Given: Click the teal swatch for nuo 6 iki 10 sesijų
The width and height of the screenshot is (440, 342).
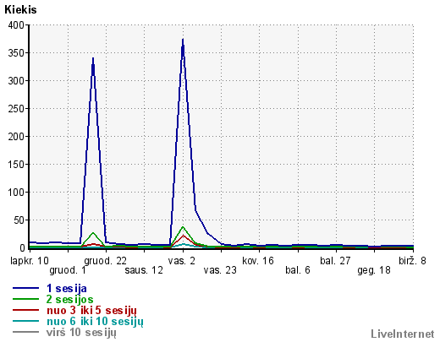Looking at the screenshot, I should (x=25, y=321).
